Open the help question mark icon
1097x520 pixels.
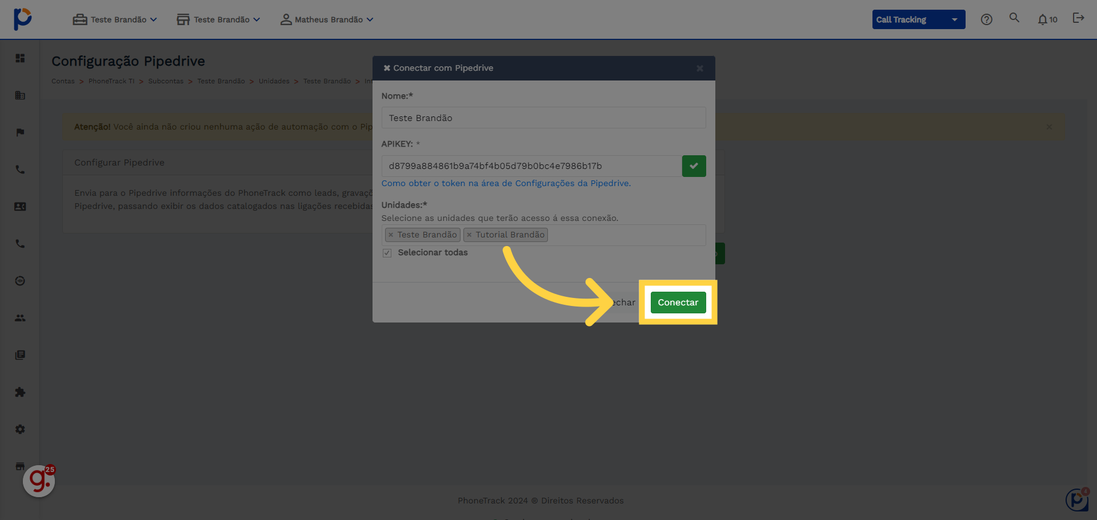[x=986, y=19]
